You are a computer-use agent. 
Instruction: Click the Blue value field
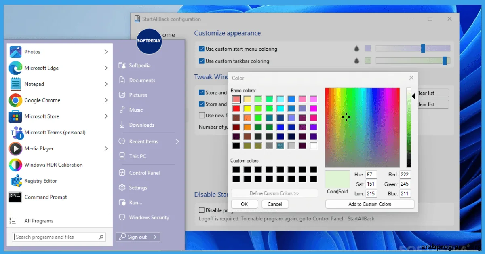pyautogui.click(x=405, y=194)
